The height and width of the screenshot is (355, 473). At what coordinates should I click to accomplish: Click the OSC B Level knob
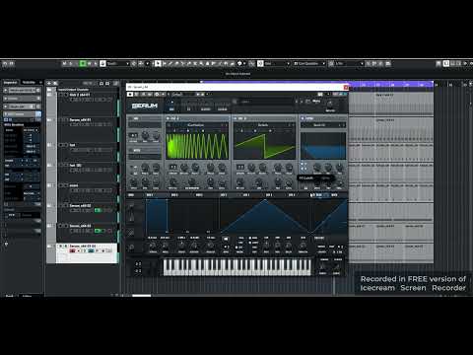coord(289,181)
